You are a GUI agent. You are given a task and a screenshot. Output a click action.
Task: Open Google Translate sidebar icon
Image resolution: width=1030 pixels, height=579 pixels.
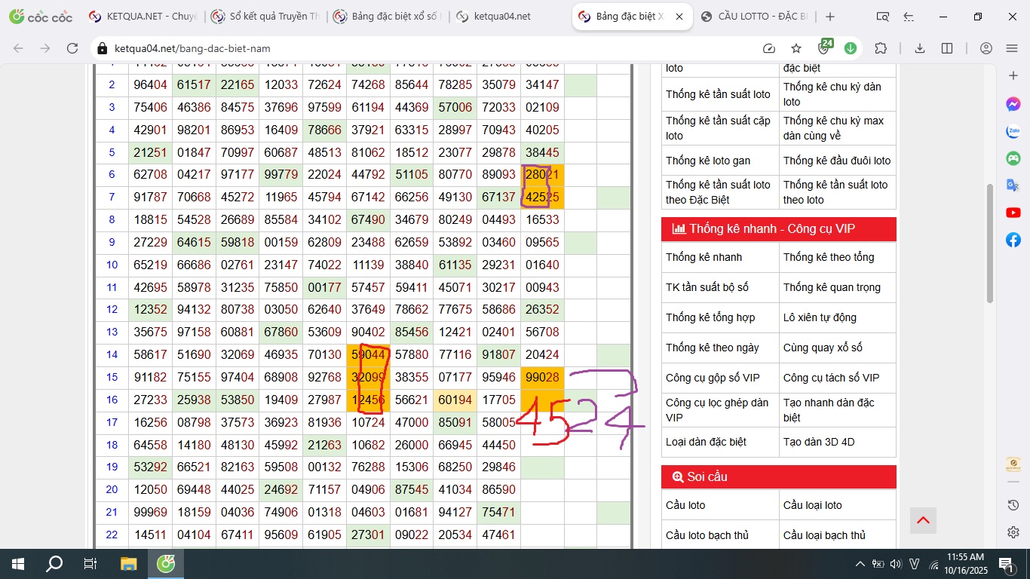pos(1013,185)
